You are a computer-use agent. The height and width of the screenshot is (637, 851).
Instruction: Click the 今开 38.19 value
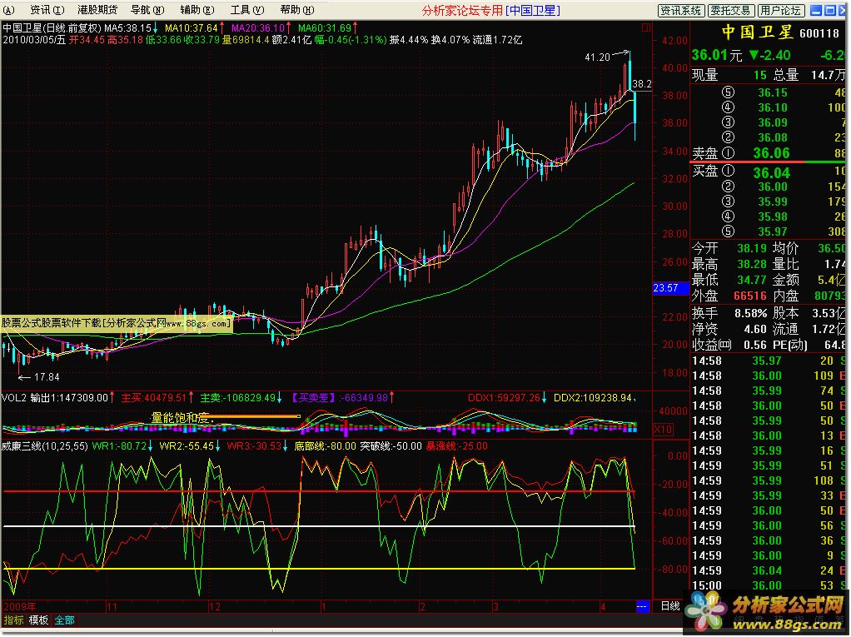pos(752,248)
